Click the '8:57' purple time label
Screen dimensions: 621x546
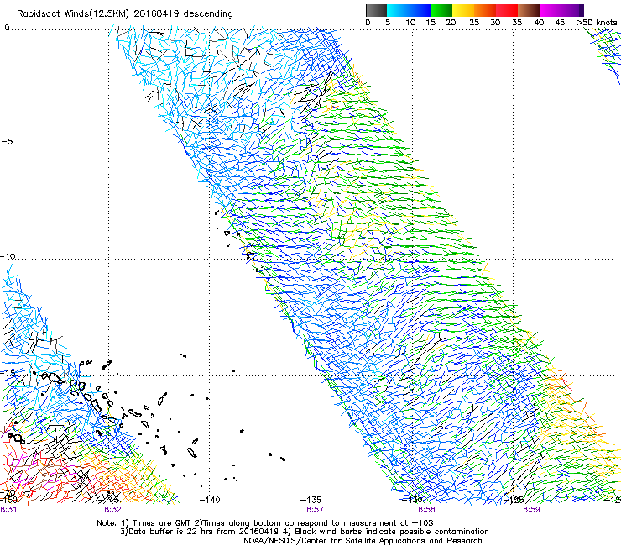point(315,510)
